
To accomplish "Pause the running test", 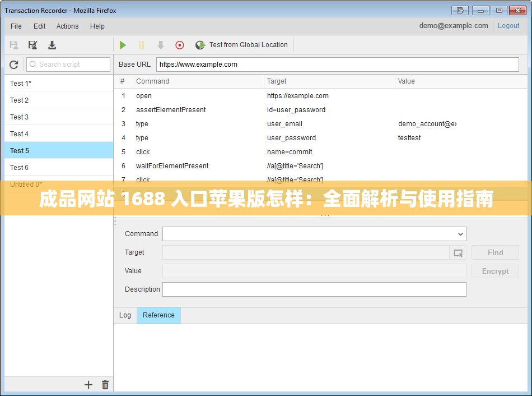I will click(142, 45).
